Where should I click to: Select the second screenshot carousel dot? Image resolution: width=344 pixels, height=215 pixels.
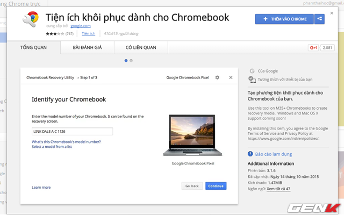(x=131, y=61)
